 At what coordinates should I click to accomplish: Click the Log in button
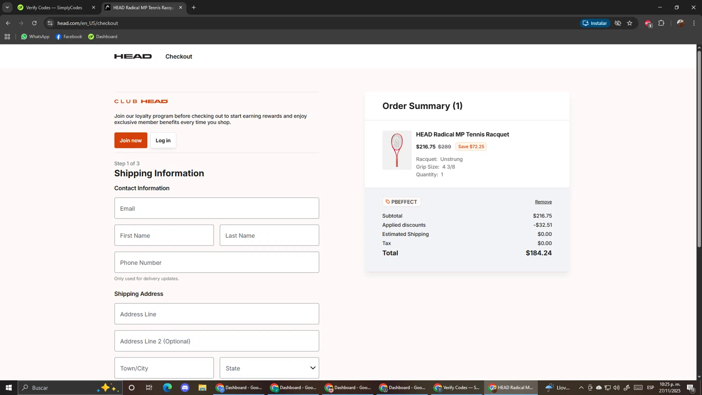tap(163, 140)
